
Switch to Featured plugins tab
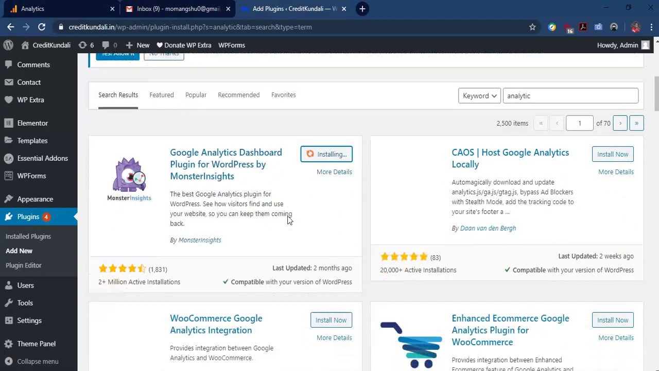[162, 95]
